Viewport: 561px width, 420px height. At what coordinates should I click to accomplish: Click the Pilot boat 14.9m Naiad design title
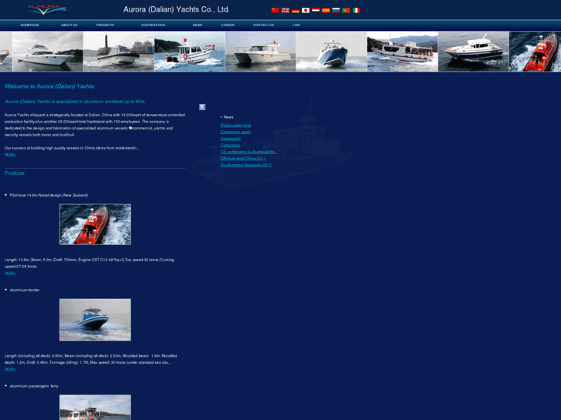49,195
